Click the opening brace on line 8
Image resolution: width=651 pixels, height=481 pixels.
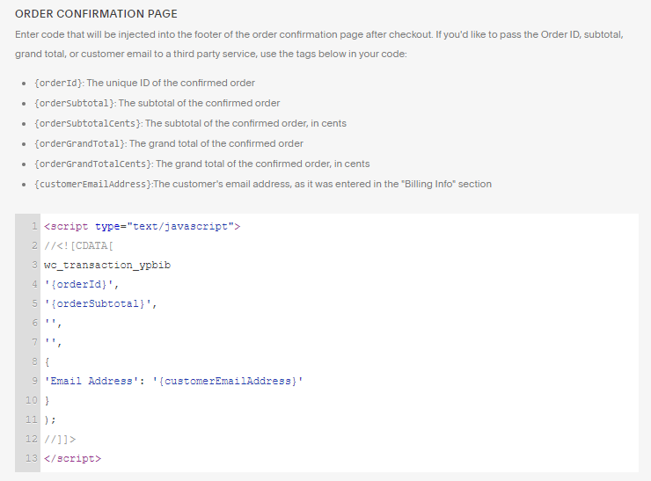tap(47, 361)
